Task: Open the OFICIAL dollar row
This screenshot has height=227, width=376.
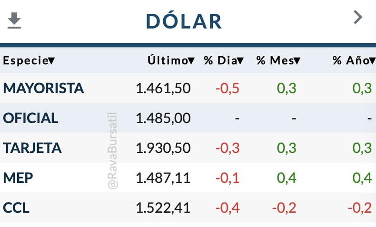Action: pyautogui.click(x=30, y=118)
